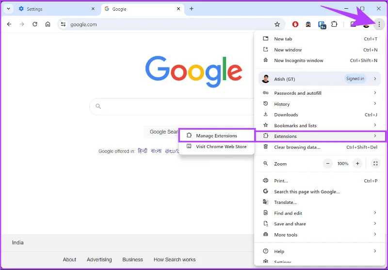
Task: Open the Advertising footer link
Action: [x=99, y=260]
